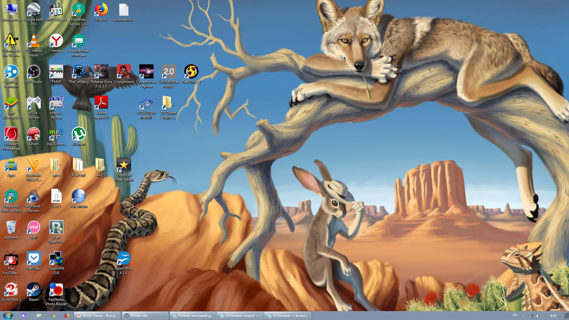Open Chrome from the taskbar
The width and height of the screenshot is (569, 320).
point(53,316)
